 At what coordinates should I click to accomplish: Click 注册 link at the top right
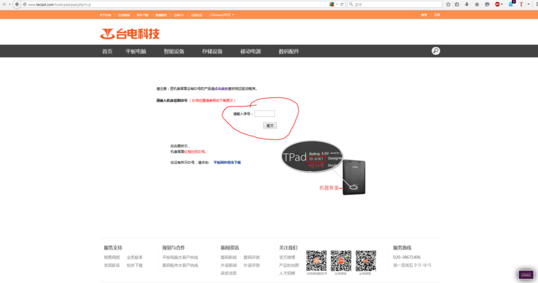pos(437,15)
